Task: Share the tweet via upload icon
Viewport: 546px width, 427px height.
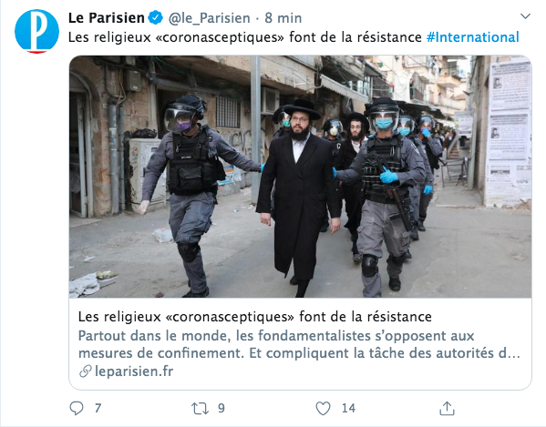Action: pos(447,408)
